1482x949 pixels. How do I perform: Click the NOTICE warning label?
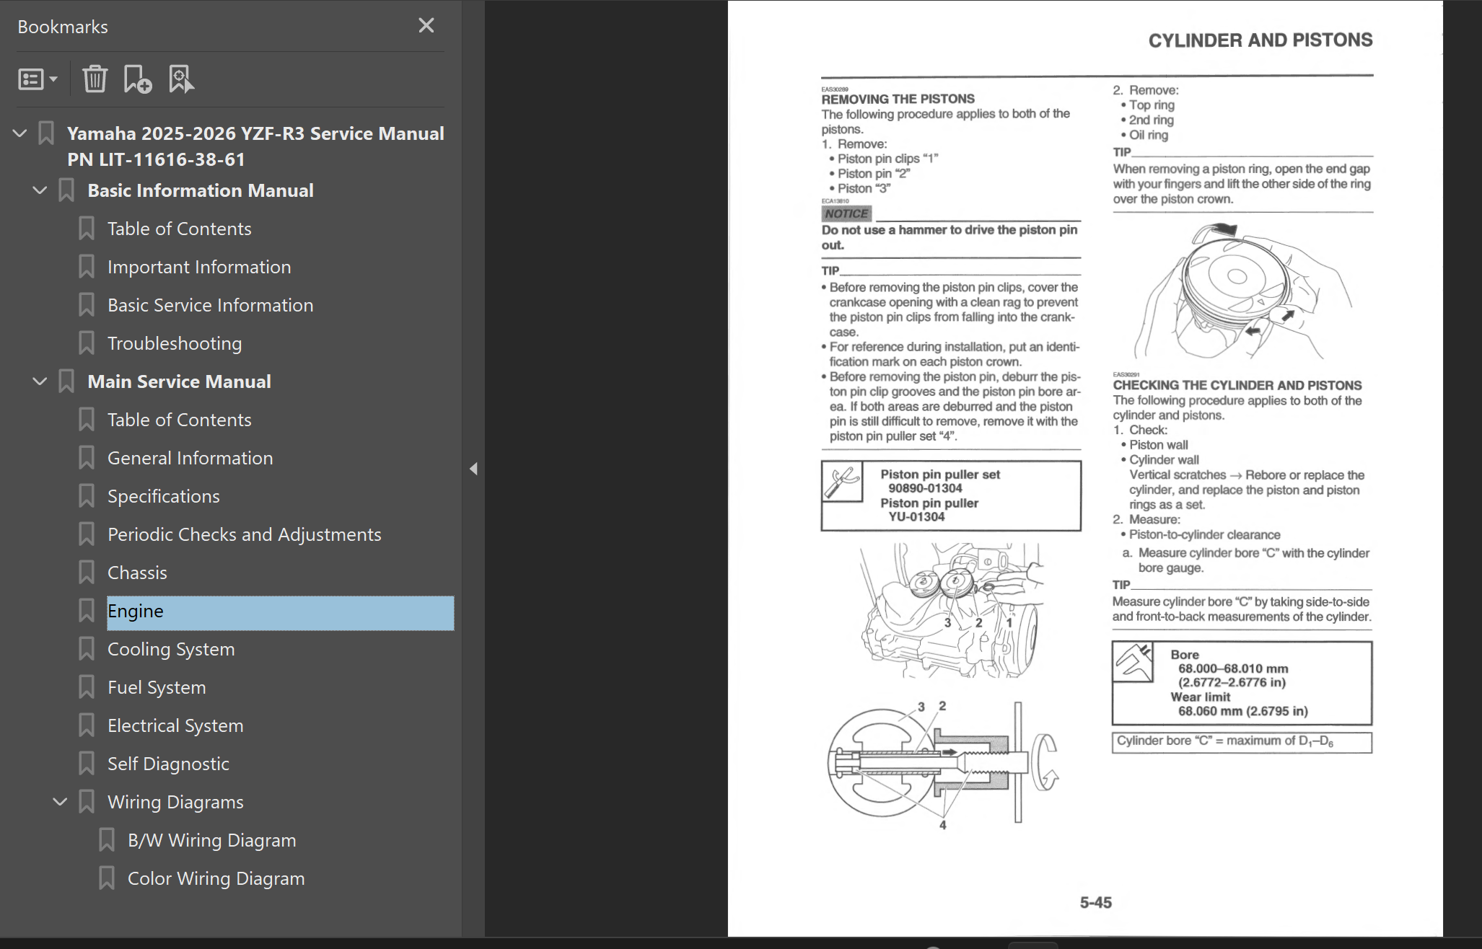pyautogui.click(x=846, y=214)
